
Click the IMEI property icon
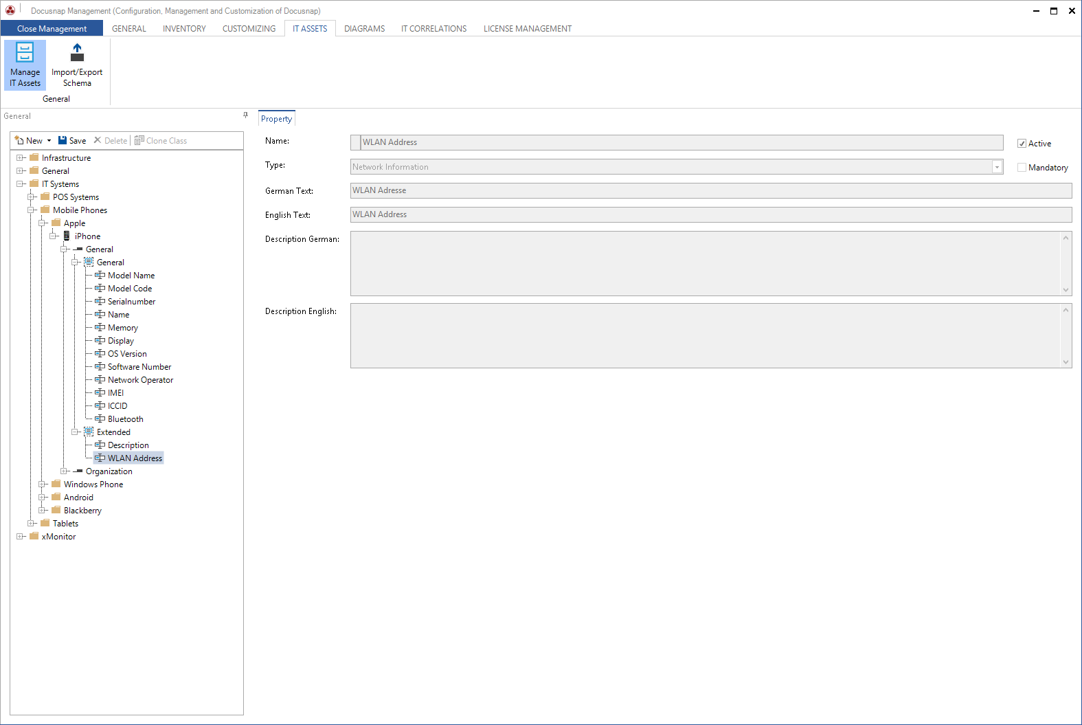(100, 392)
